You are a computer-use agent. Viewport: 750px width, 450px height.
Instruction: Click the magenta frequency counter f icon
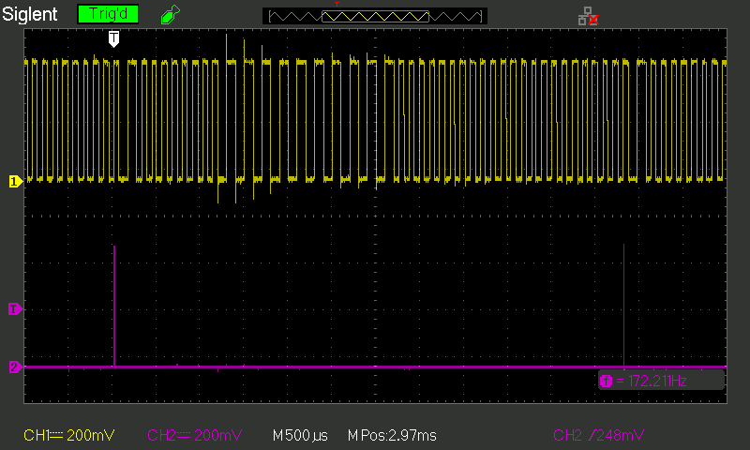606,382
